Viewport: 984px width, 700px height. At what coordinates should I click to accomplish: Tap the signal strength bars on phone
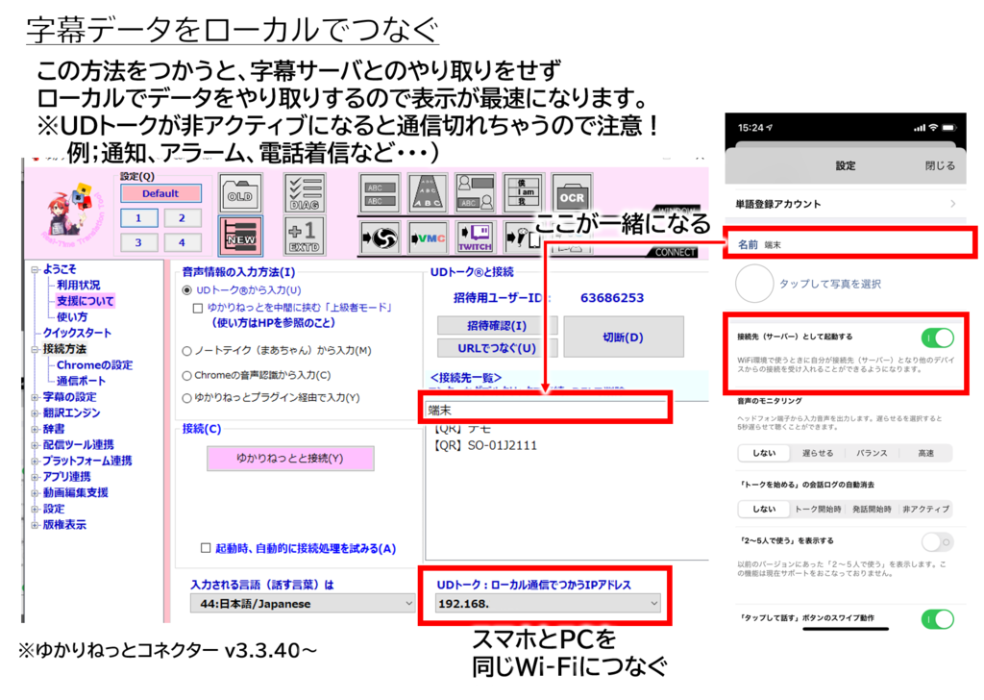(920, 128)
